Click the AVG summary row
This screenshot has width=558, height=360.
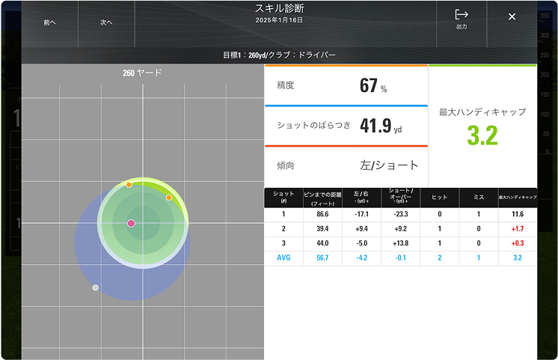coord(400,258)
